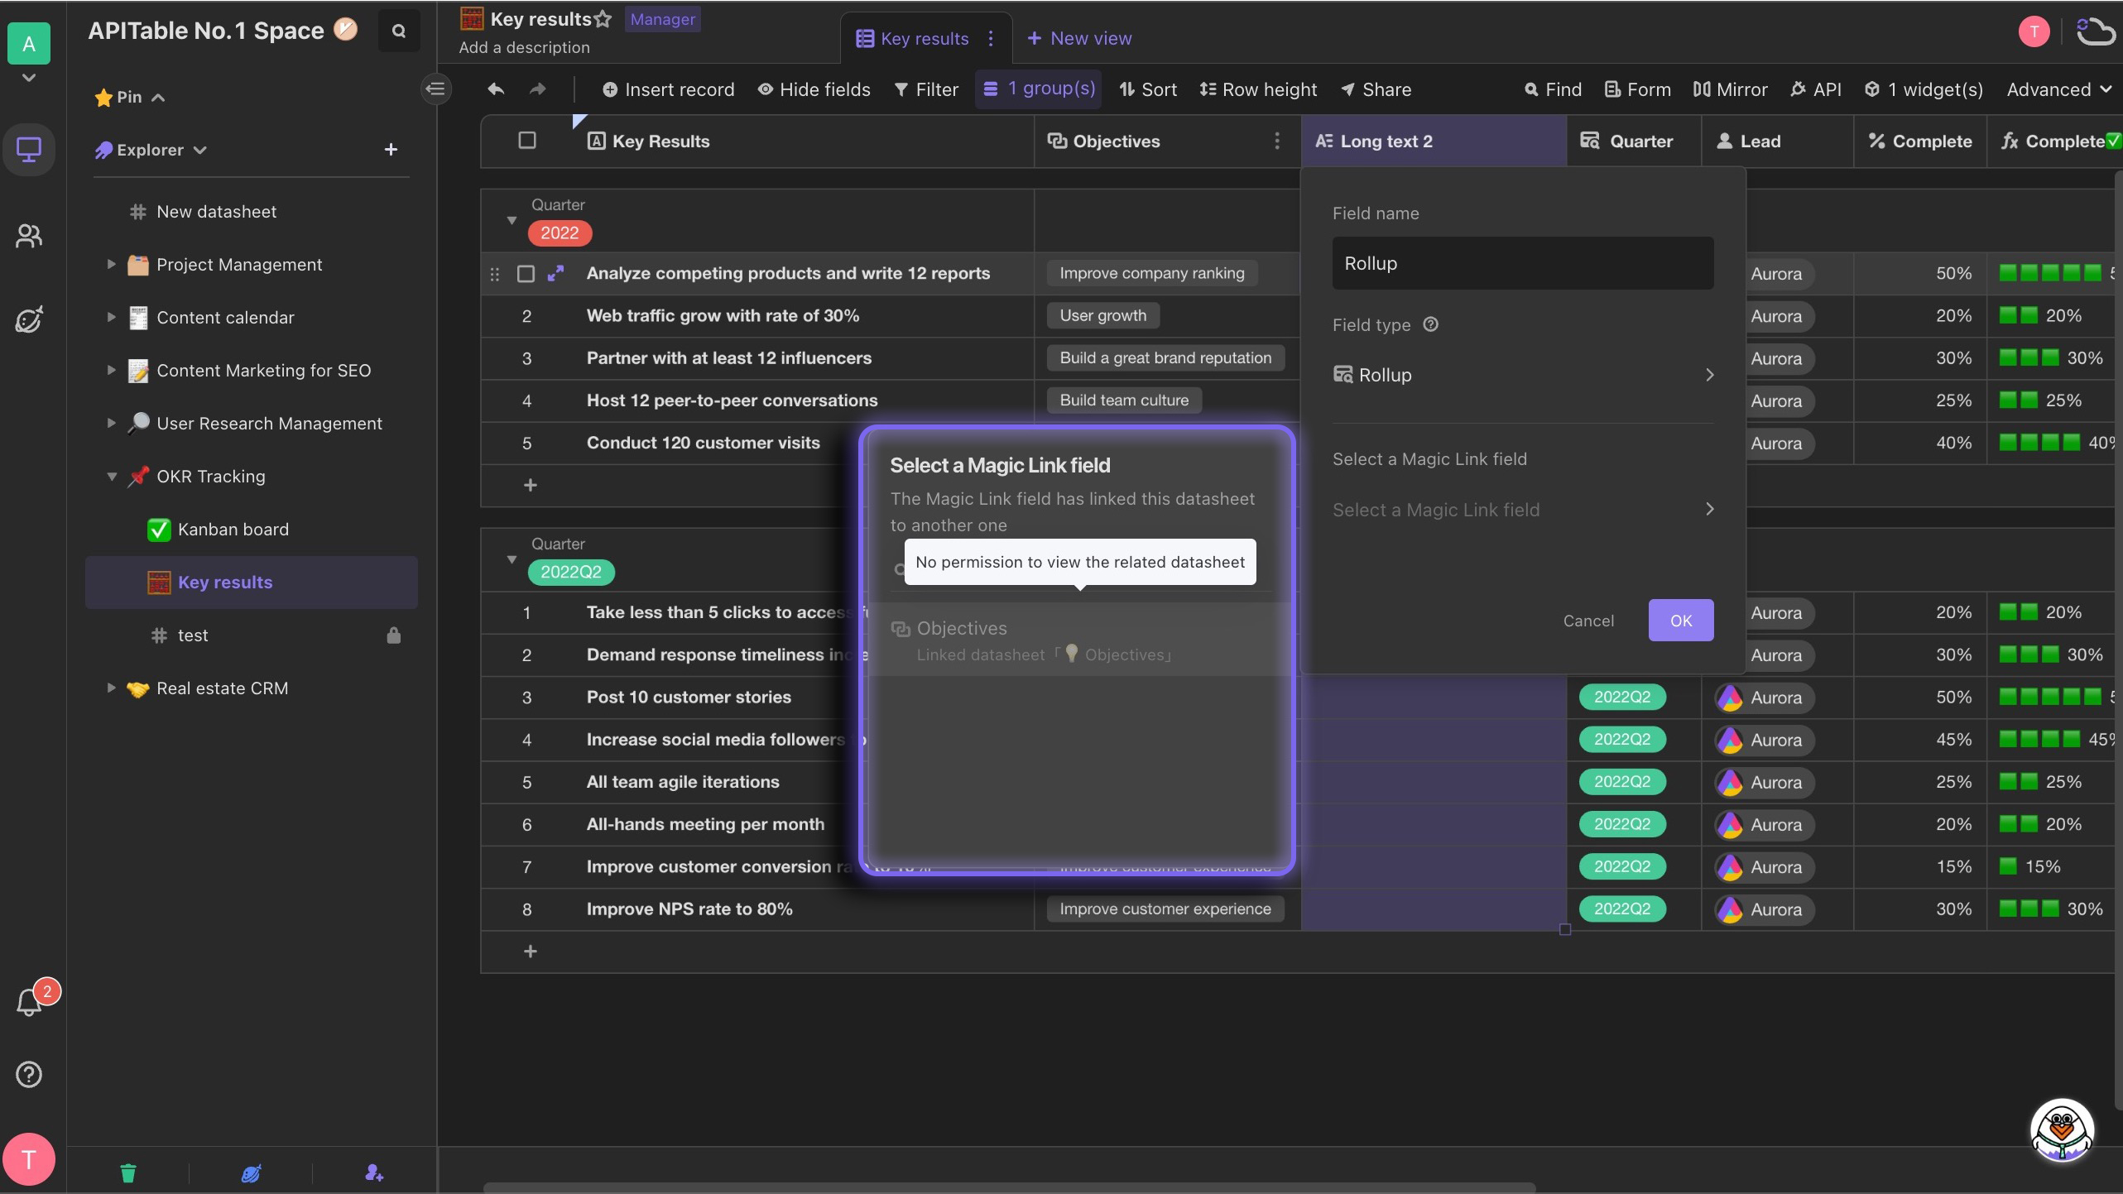Open the contacts icon in left rail
This screenshot has height=1194, width=2123.
[x=29, y=236]
